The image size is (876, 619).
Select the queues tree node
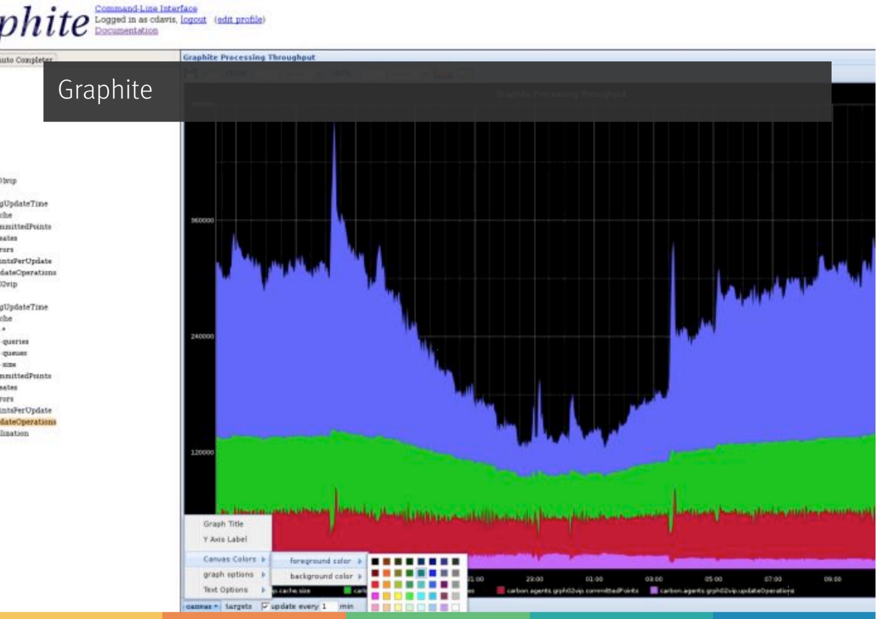[x=14, y=353]
